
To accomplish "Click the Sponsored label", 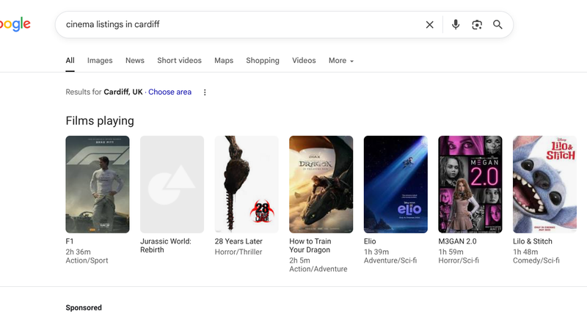I will pyautogui.click(x=84, y=307).
